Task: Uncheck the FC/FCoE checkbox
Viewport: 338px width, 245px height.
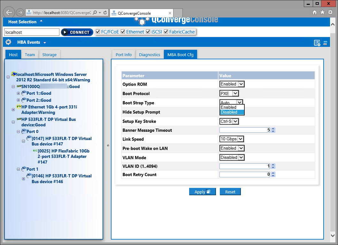Action: point(98,32)
